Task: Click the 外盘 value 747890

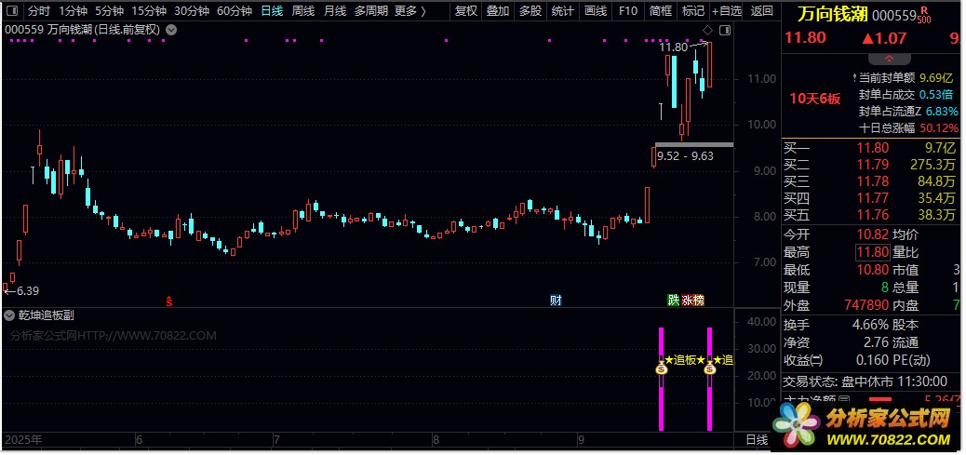Action: point(866,305)
